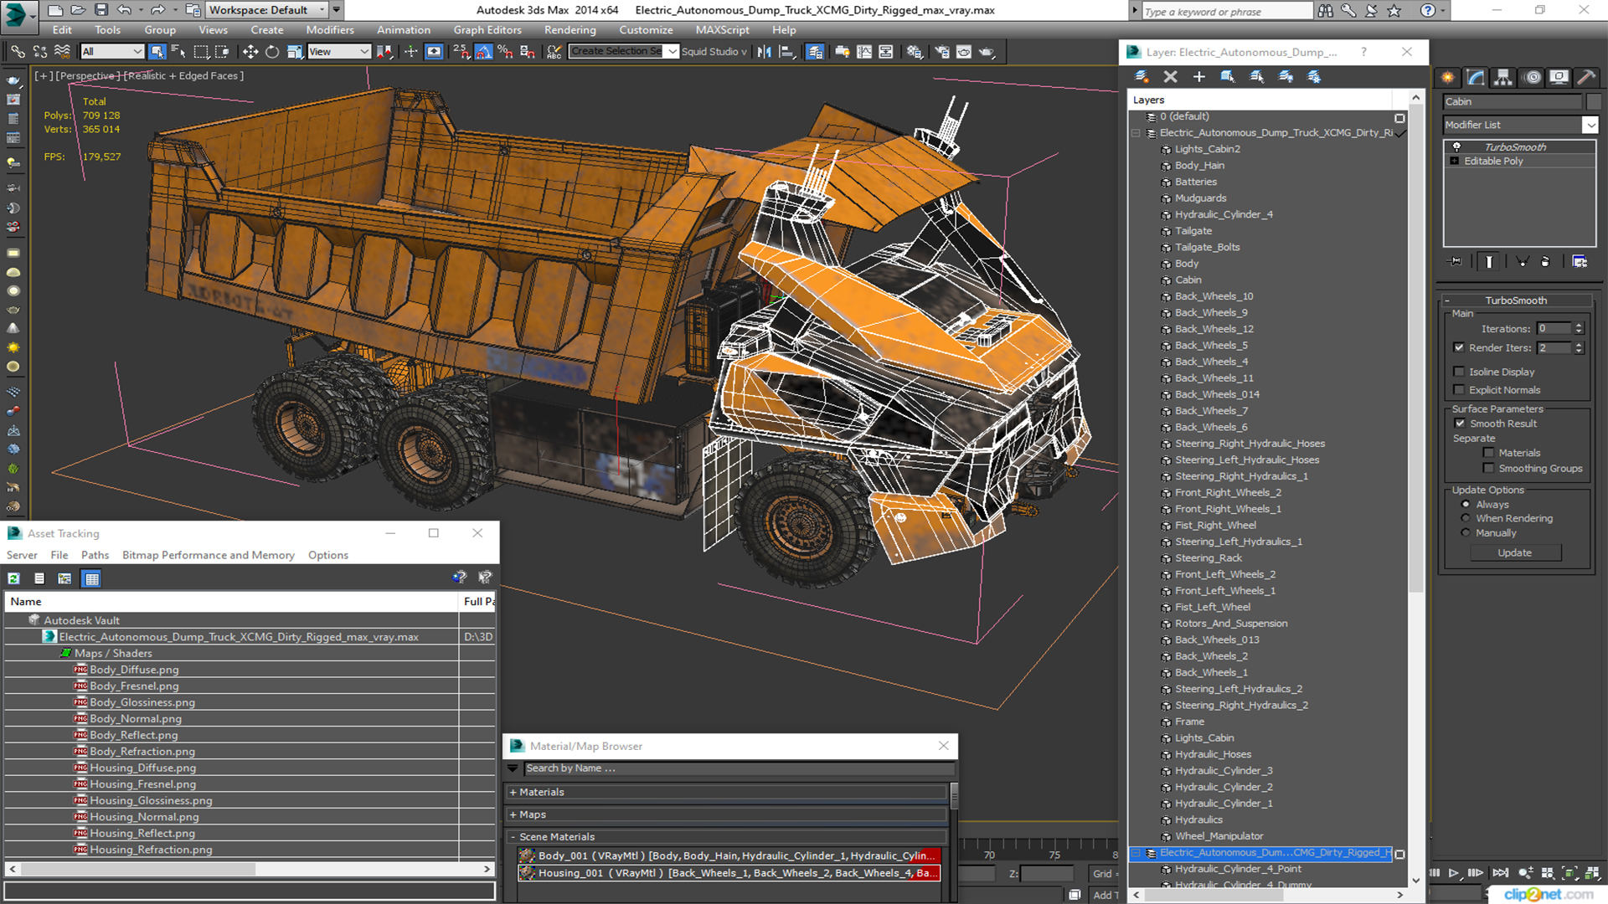Click Remove Modifier from stack icon
1608x904 pixels.
click(x=1545, y=262)
